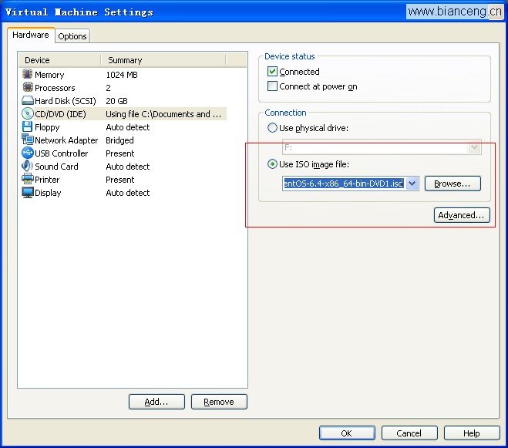The width and height of the screenshot is (508, 448).
Task: Click the Hard Disk (SCSI) drive icon
Action: (28, 100)
